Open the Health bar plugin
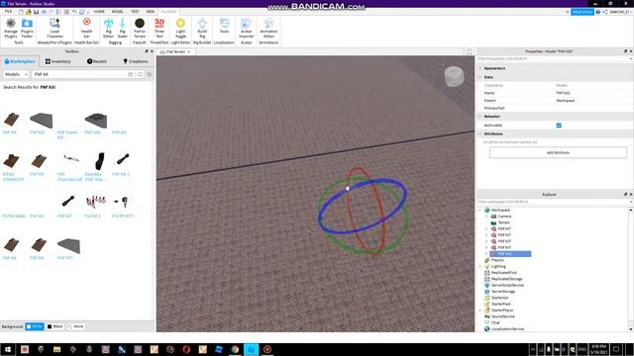This screenshot has width=634, height=356. pos(86,28)
